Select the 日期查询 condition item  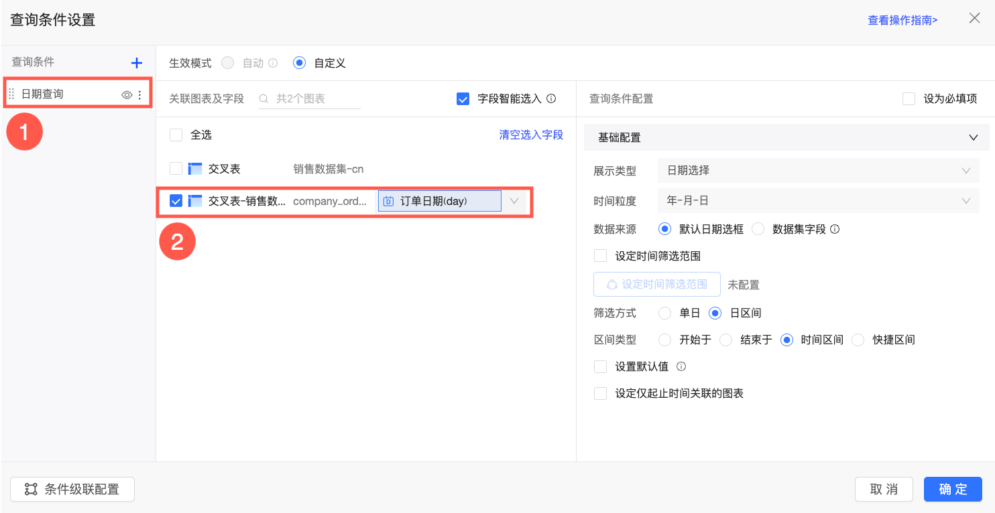click(77, 94)
